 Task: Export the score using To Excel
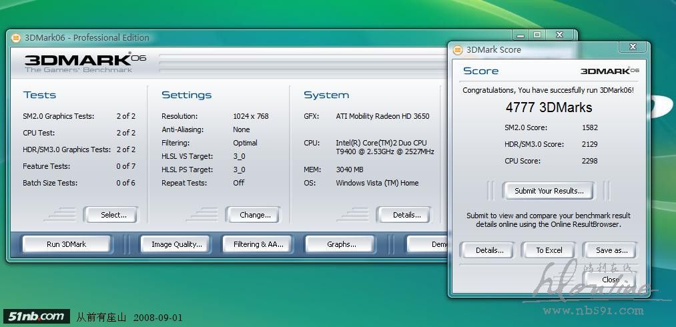click(549, 250)
